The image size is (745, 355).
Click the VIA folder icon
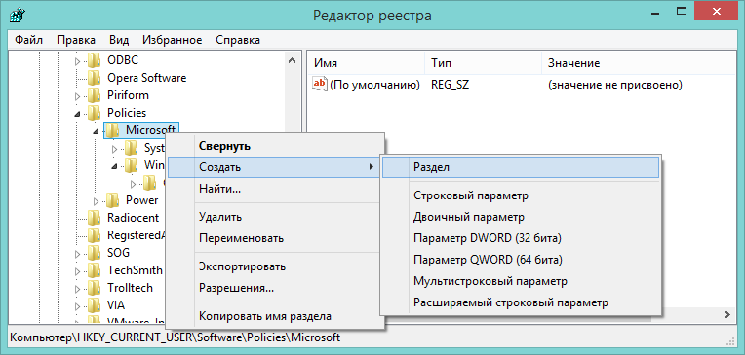pyautogui.click(x=94, y=304)
